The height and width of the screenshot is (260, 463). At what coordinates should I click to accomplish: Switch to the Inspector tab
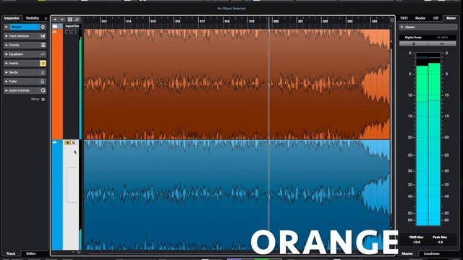(12, 18)
